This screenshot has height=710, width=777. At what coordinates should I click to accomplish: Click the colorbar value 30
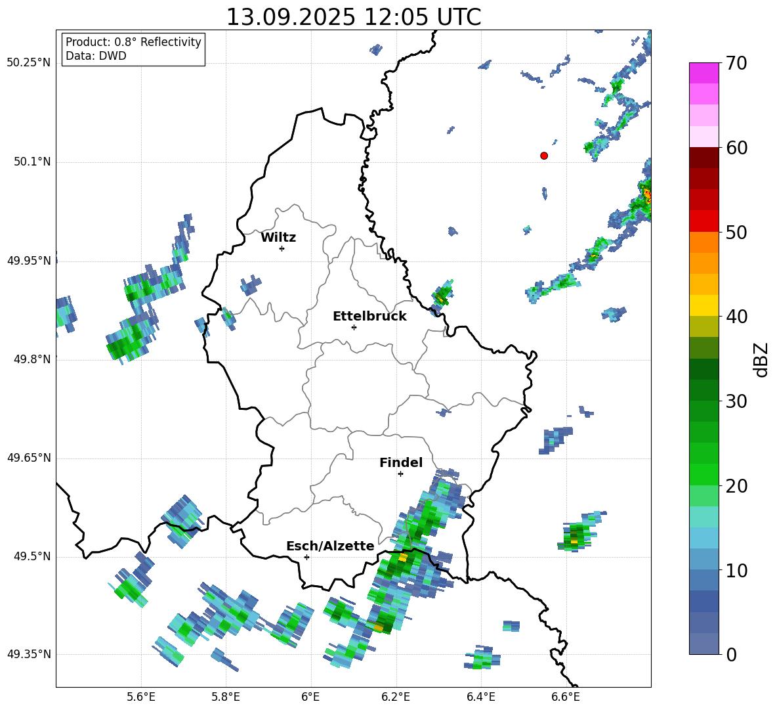736,401
